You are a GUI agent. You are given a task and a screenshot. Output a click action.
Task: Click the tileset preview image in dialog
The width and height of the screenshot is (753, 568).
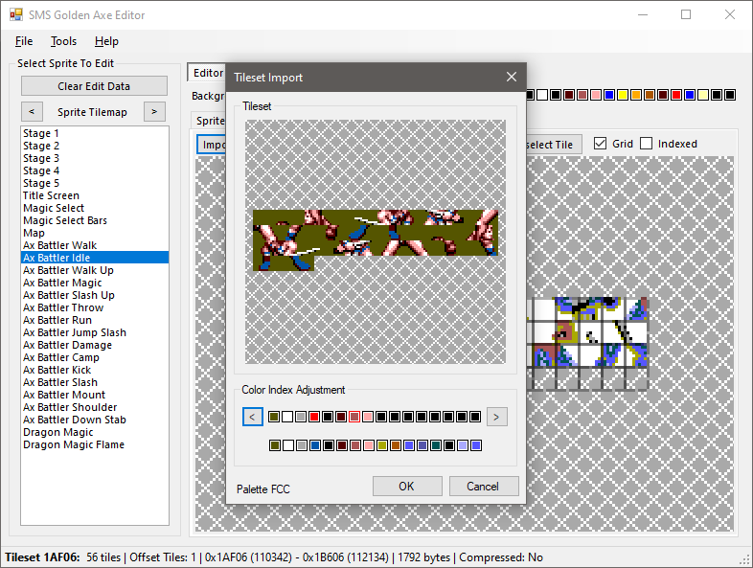(375, 240)
